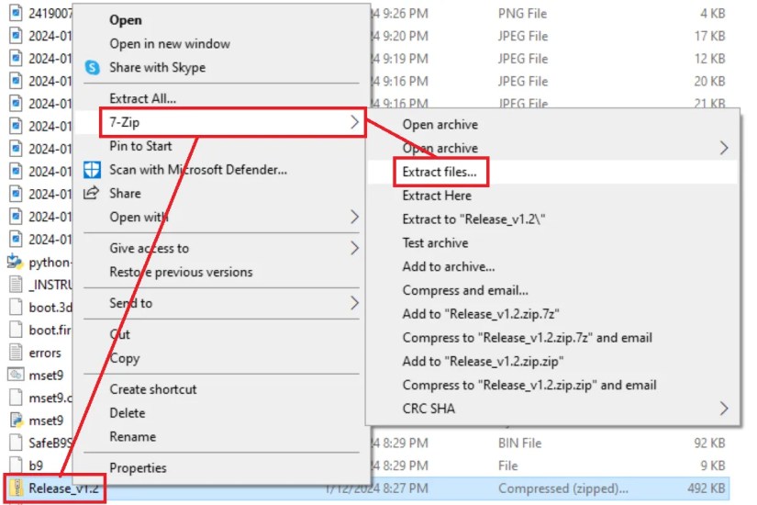
Task: Select Extract Here
Action: click(x=437, y=196)
